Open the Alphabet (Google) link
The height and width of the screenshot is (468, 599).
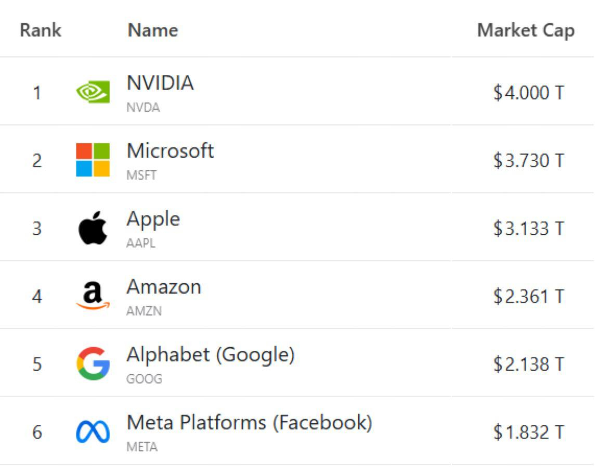211,355
